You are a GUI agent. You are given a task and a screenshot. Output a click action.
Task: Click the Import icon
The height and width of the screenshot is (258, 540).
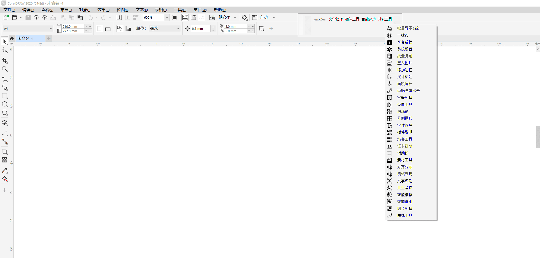coord(119,17)
